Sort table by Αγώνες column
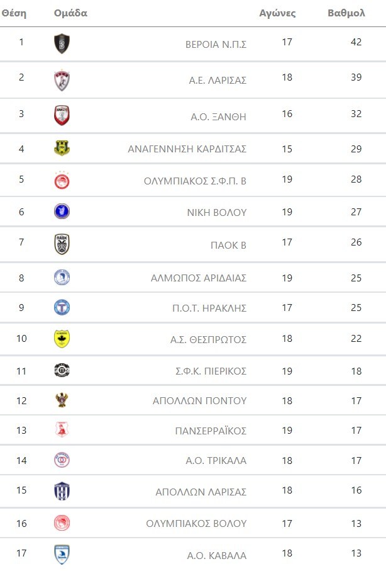This screenshot has height=571, width=386. click(277, 13)
